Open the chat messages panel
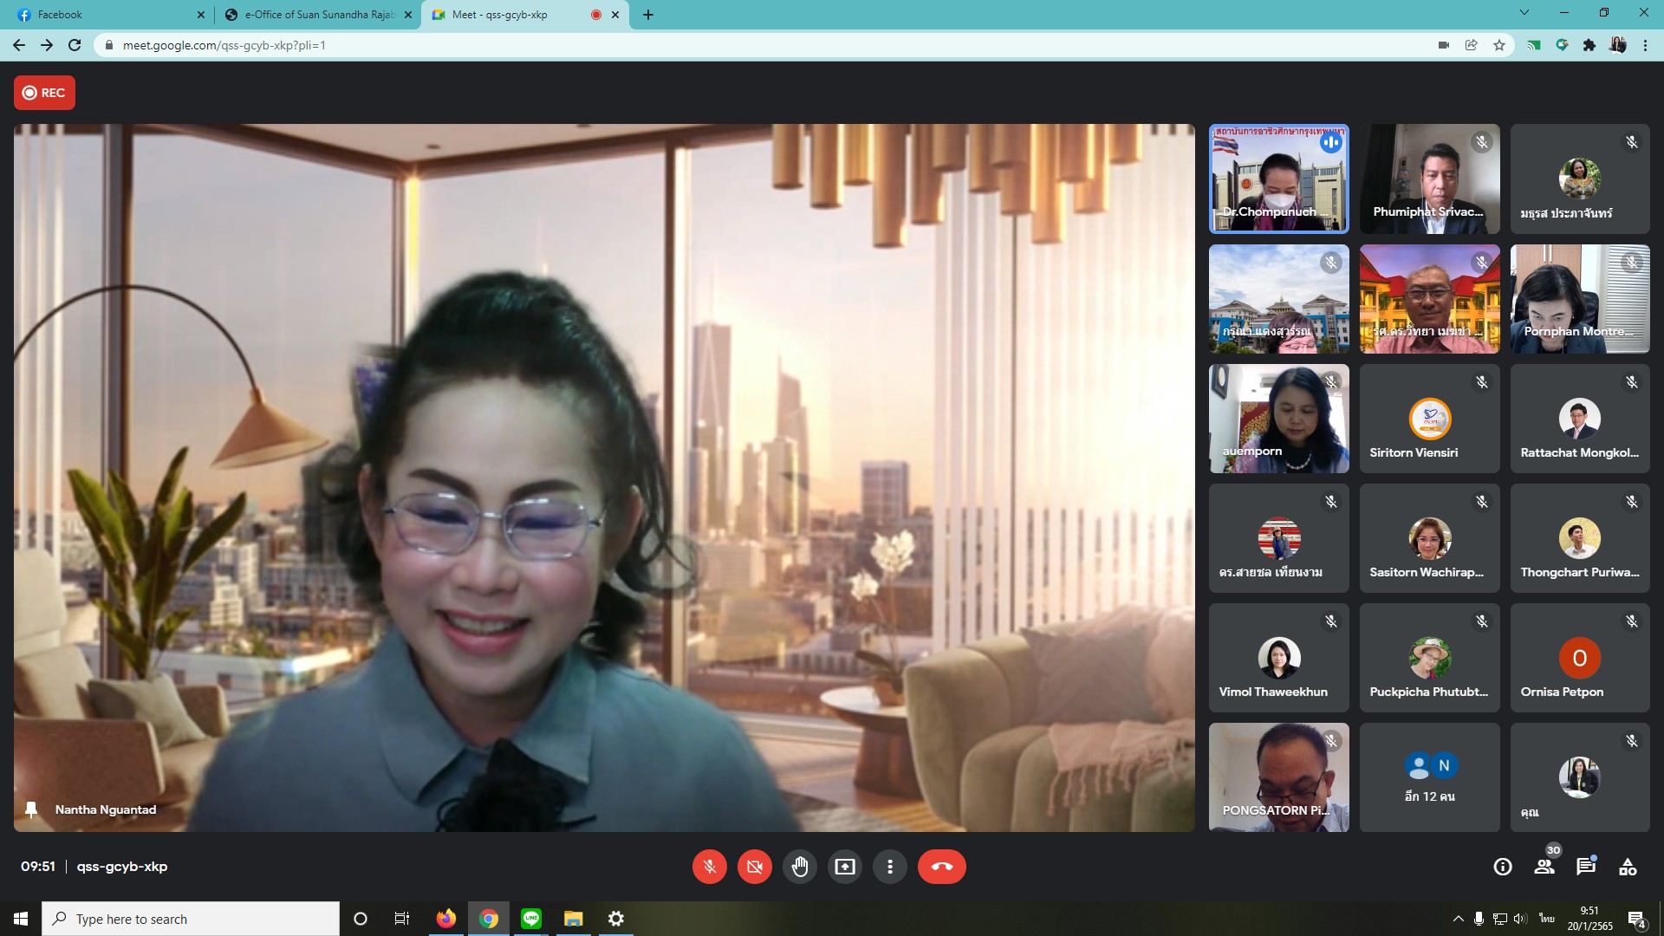Screen dimensions: 1664x936 1586,867
